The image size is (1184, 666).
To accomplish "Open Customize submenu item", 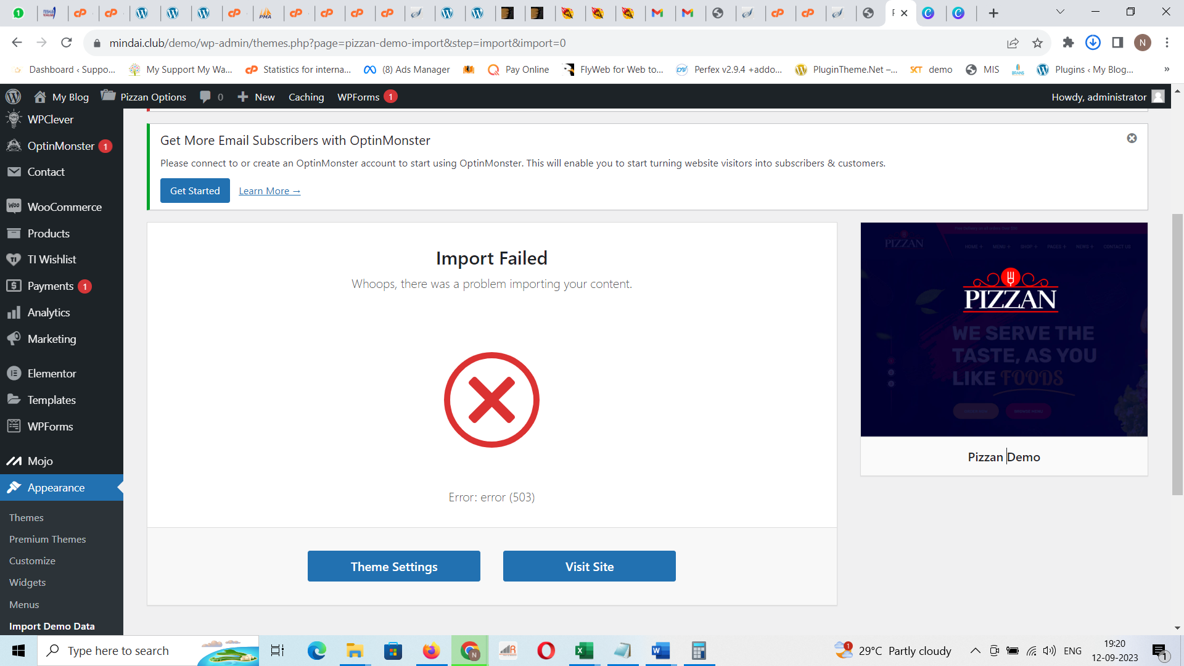I will (x=32, y=561).
